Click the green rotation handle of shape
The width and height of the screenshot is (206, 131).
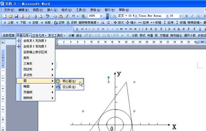(108, 77)
